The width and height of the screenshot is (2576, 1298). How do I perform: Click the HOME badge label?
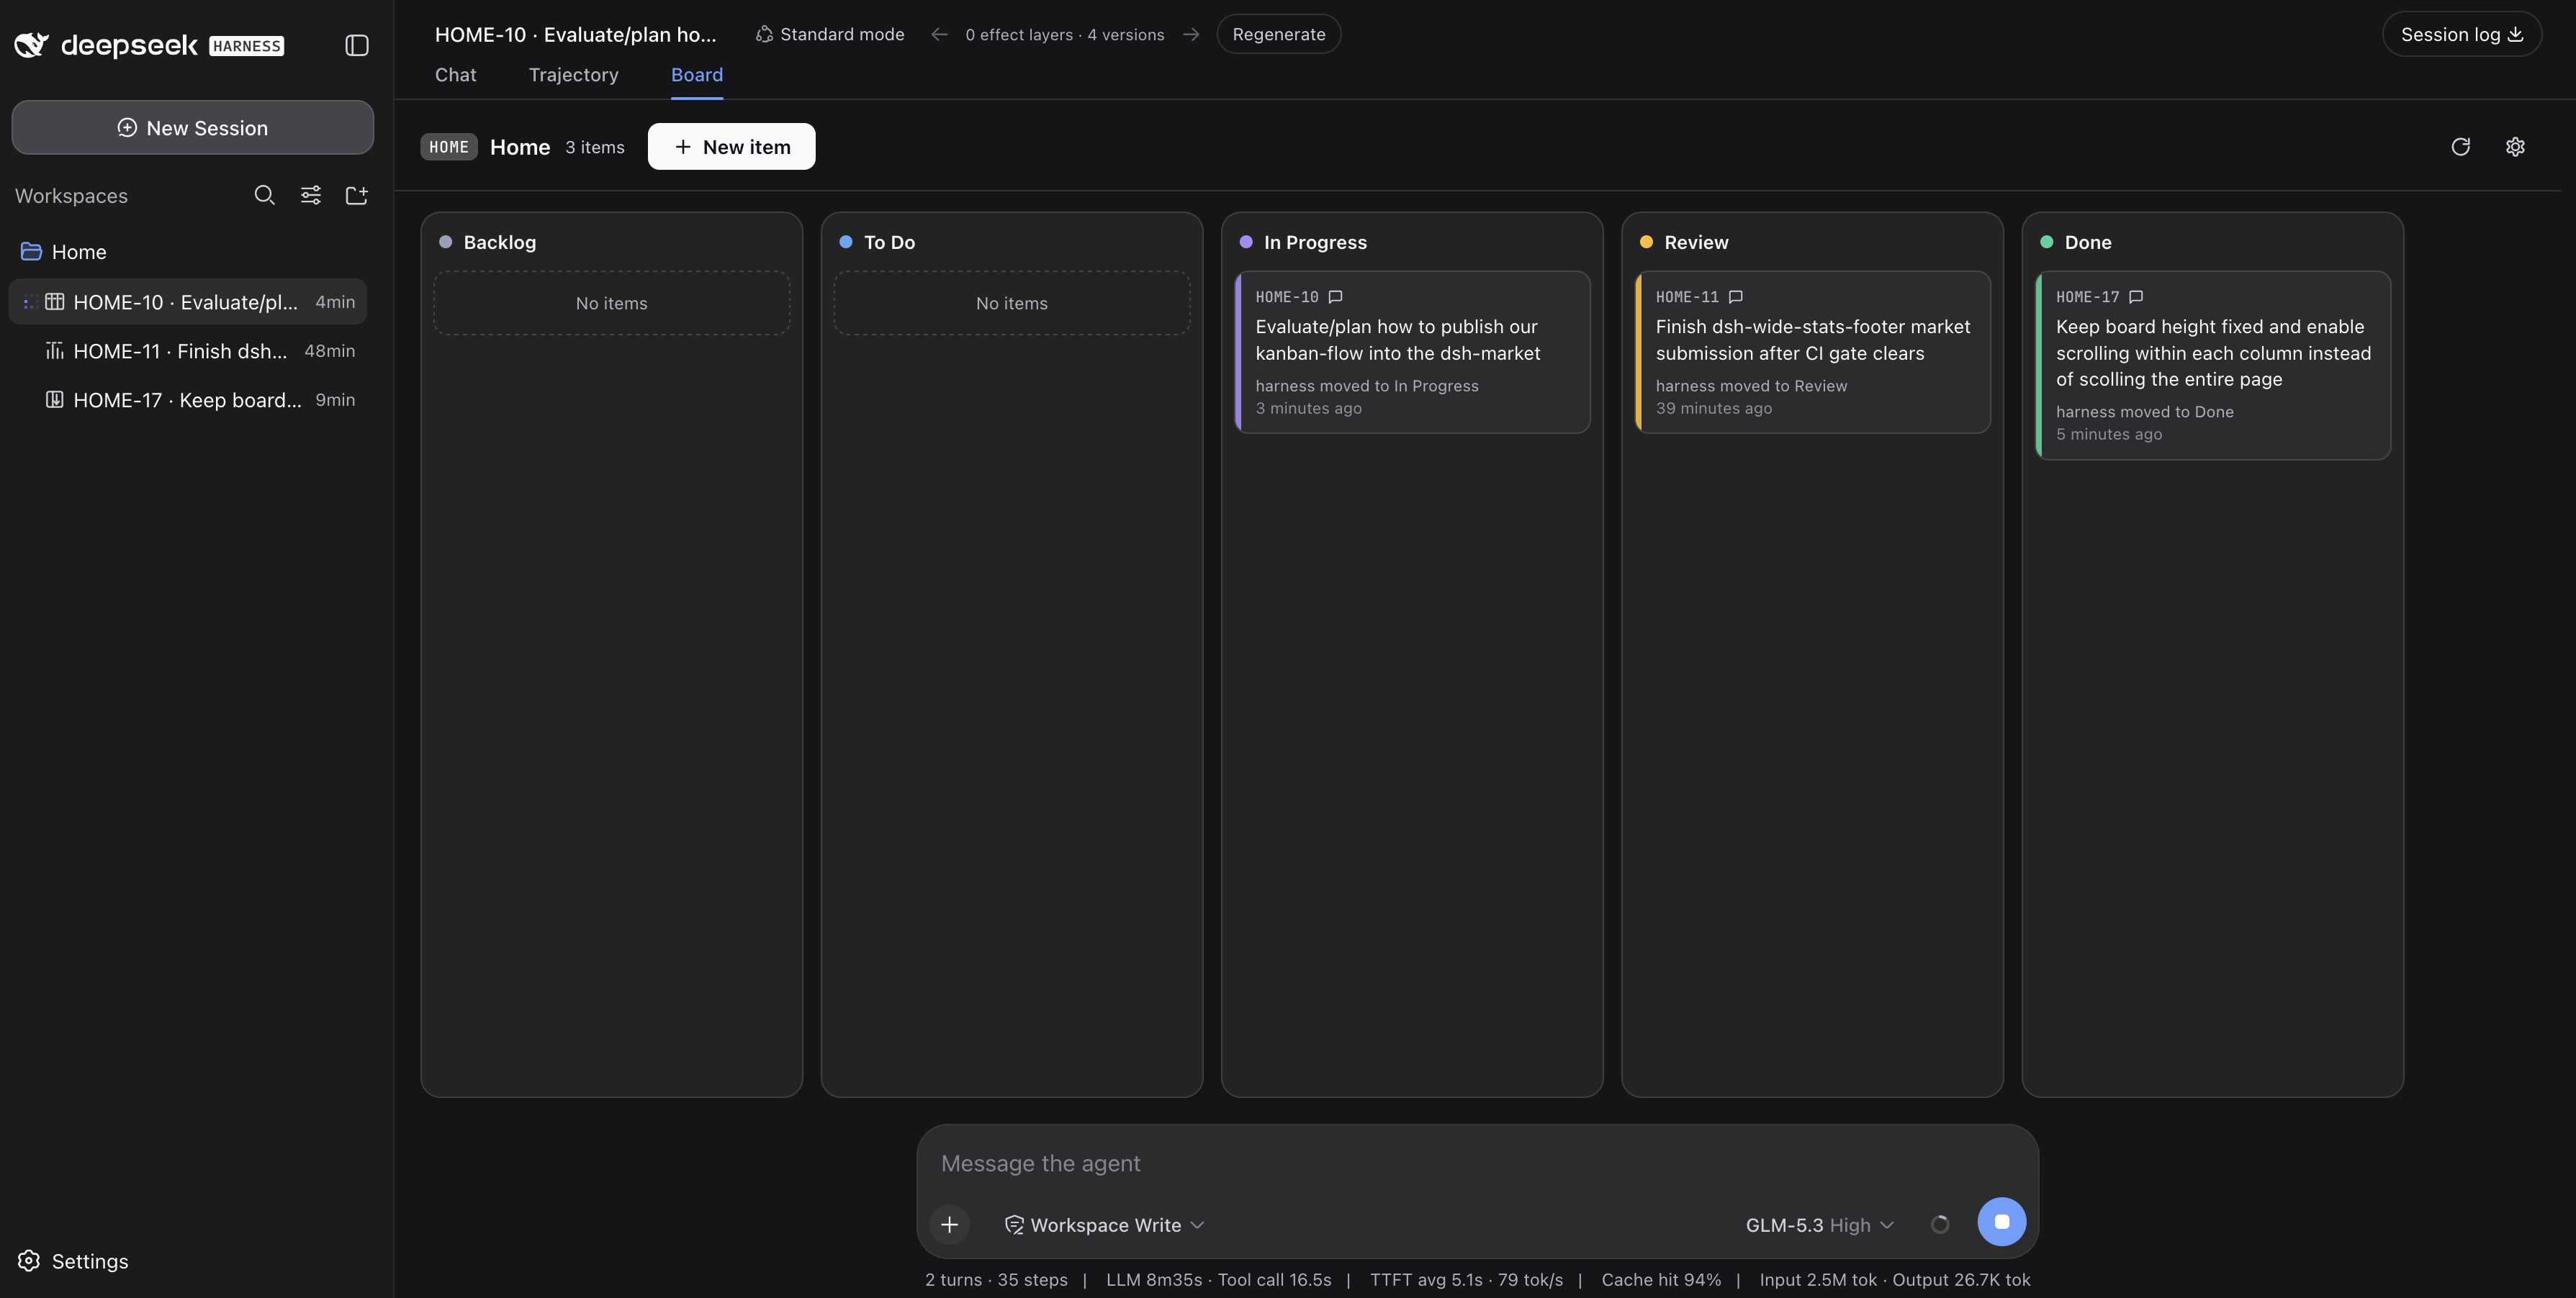[x=449, y=147]
